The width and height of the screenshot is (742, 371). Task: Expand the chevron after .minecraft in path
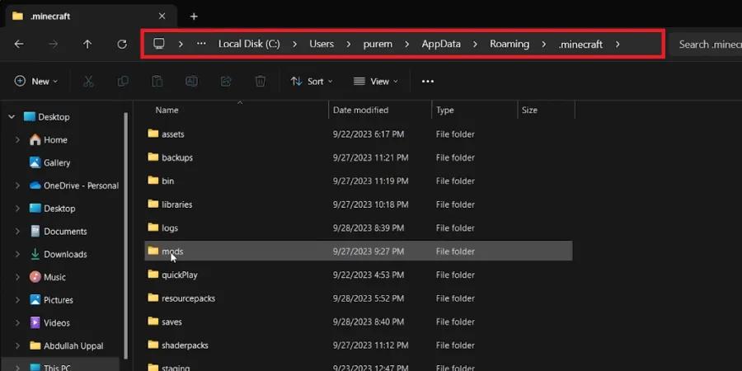pyautogui.click(x=618, y=44)
